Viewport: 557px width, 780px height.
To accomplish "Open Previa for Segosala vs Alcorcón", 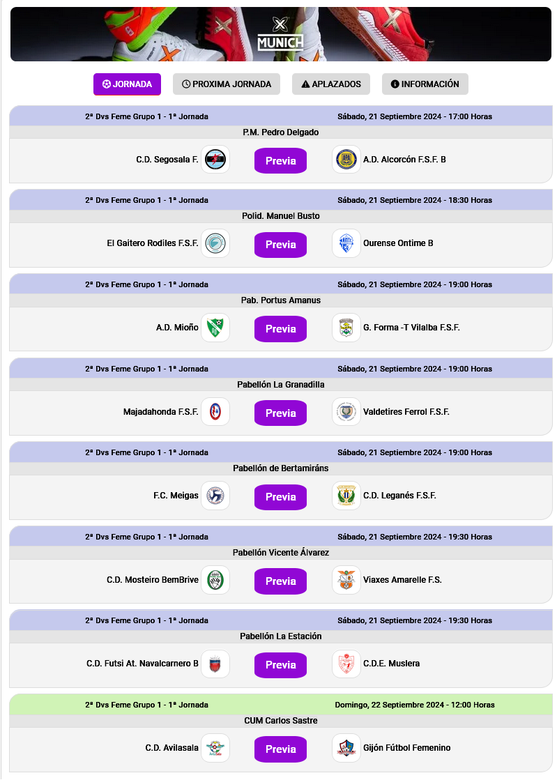I will pyautogui.click(x=280, y=160).
